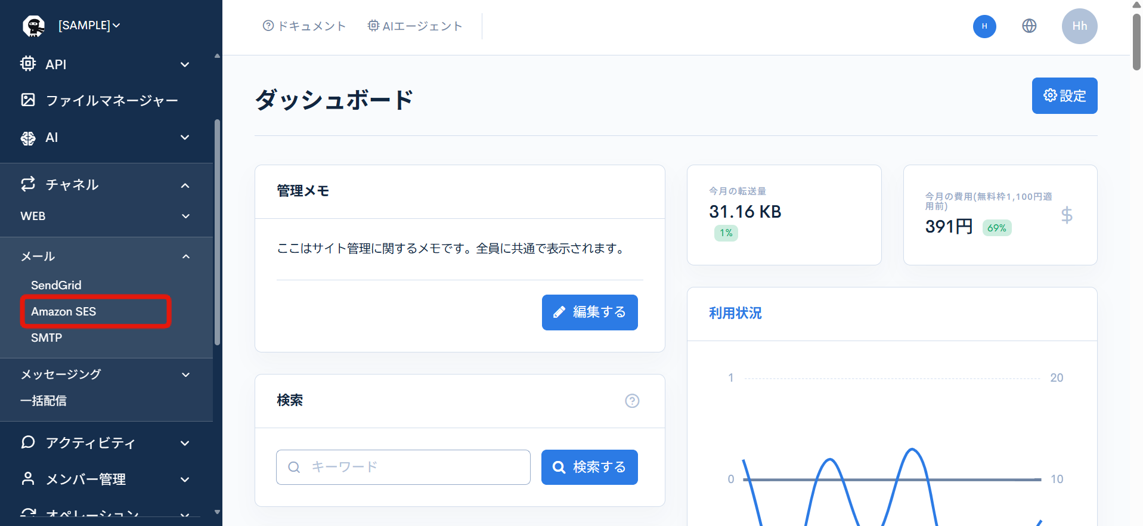Open 一括配信 menu item
Screen dimensions: 1143x526
click(44, 401)
